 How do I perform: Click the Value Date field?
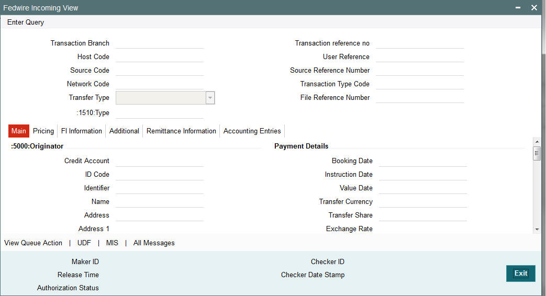423,188
